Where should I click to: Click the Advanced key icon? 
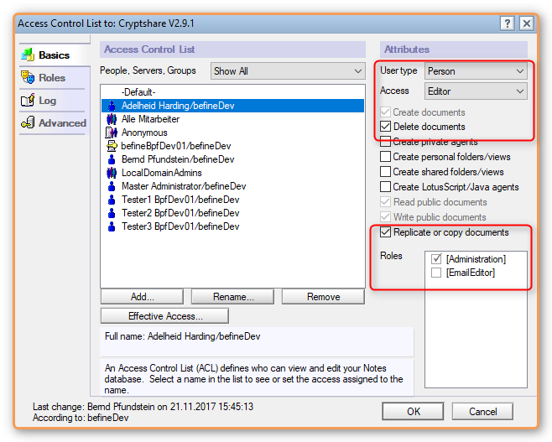[28, 122]
